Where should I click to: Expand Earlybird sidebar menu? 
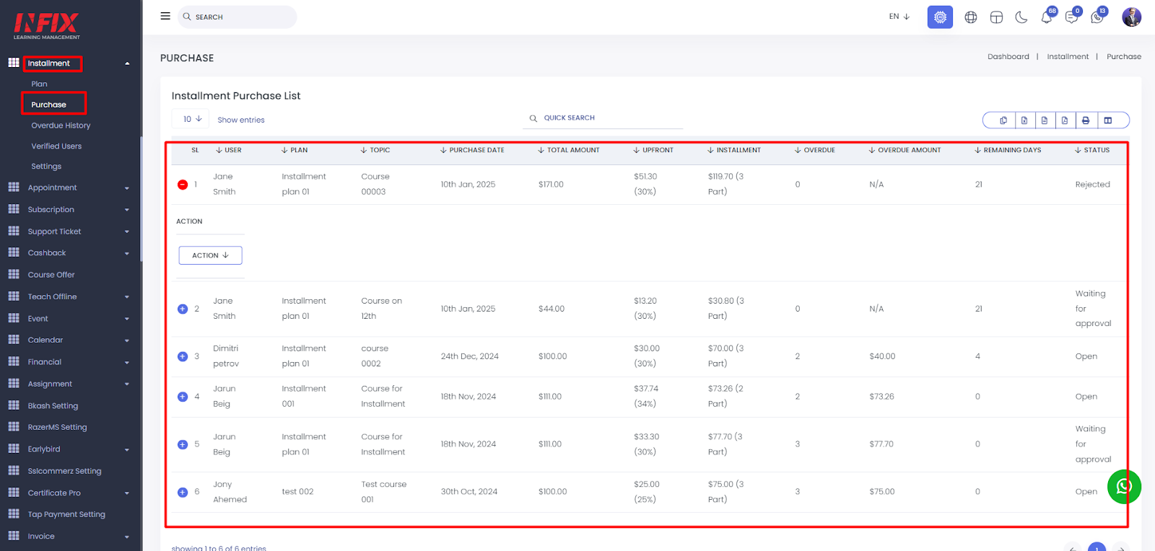click(69, 449)
